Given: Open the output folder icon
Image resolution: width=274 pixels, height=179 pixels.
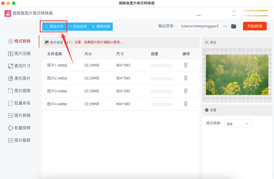Looking at the screenshot, I should [x=233, y=26].
